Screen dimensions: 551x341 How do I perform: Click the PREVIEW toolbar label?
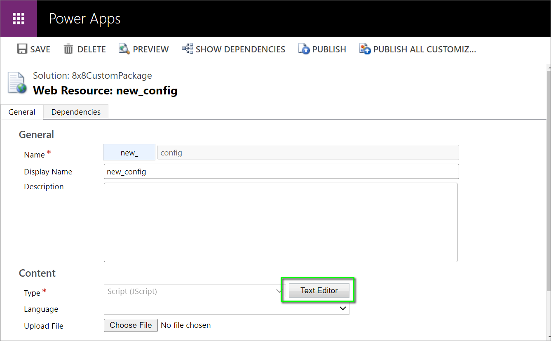[151, 49]
